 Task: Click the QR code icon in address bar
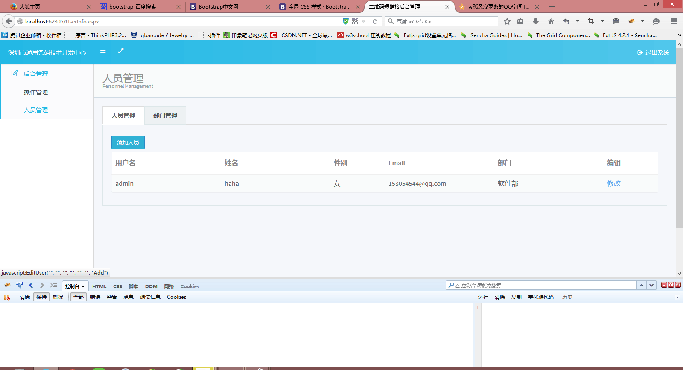click(x=355, y=21)
